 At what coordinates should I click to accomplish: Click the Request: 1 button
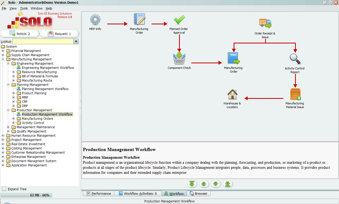pyautogui.click(x=59, y=34)
